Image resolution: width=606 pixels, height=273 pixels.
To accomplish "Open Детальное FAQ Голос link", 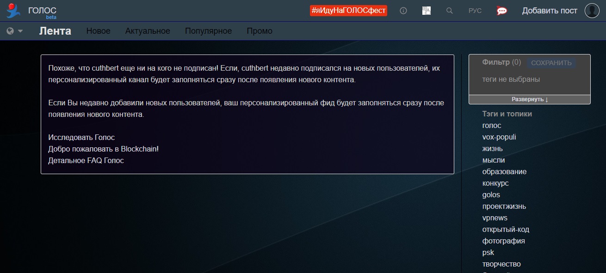I will click(x=86, y=160).
